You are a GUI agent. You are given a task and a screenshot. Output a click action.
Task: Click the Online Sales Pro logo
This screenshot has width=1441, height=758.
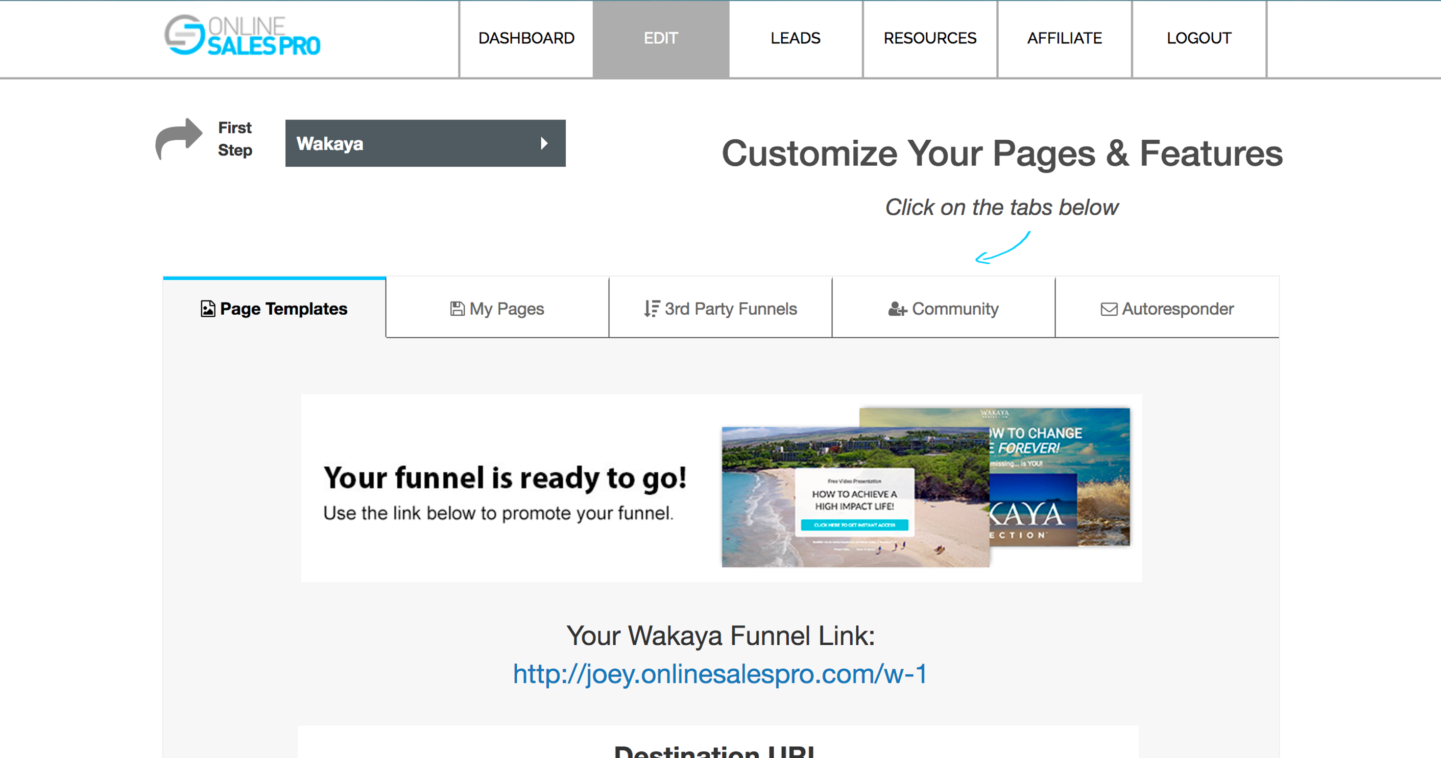tap(242, 36)
